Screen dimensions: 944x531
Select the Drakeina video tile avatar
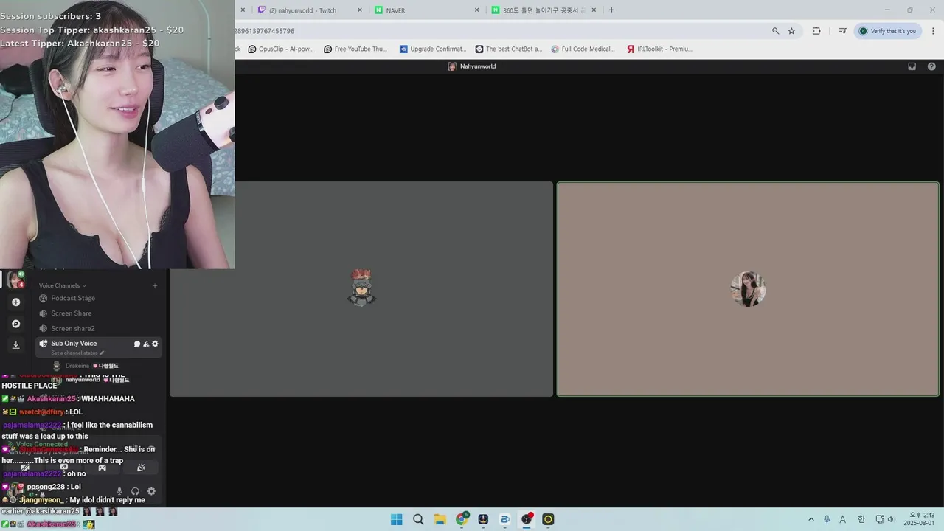pyautogui.click(x=361, y=288)
